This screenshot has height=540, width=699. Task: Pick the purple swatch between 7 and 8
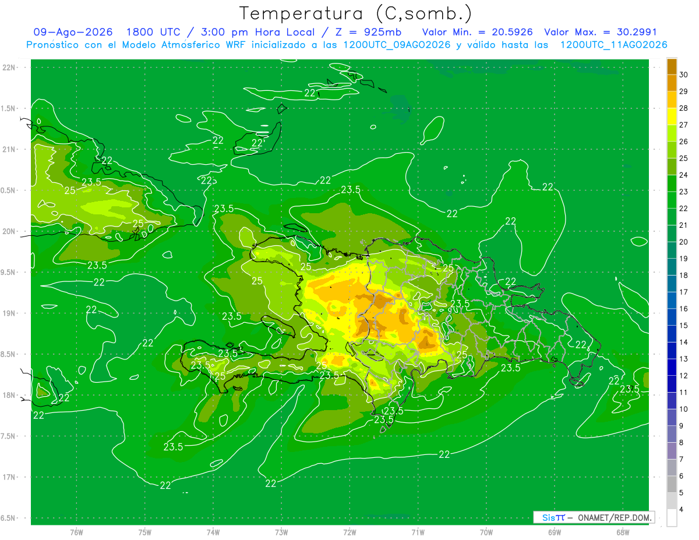click(x=672, y=451)
